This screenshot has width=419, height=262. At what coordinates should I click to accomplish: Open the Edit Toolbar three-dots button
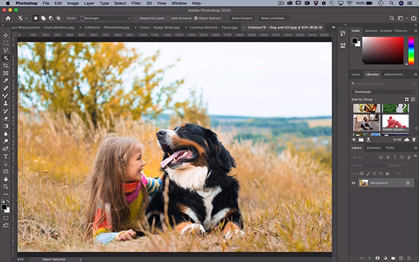(6, 194)
